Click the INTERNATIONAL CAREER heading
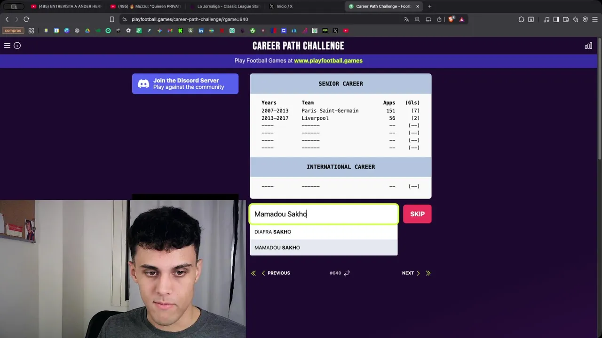Screen dimensions: 602x338 pyautogui.click(x=341, y=167)
